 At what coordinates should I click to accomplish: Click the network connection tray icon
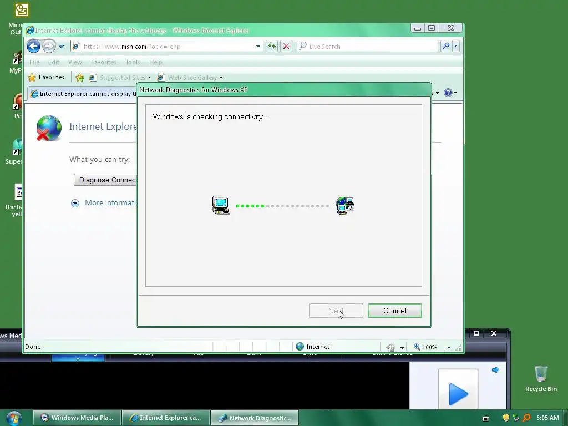tap(516, 418)
